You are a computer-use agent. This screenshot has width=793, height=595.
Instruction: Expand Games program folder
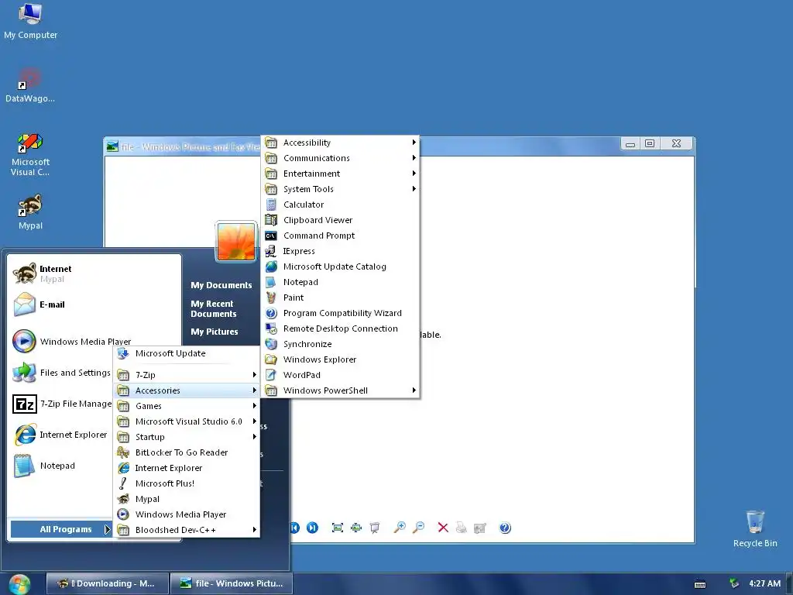pos(187,406)
